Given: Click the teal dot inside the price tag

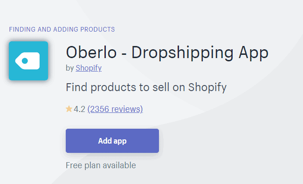Looking at the screenshot, I should point(25,61).
